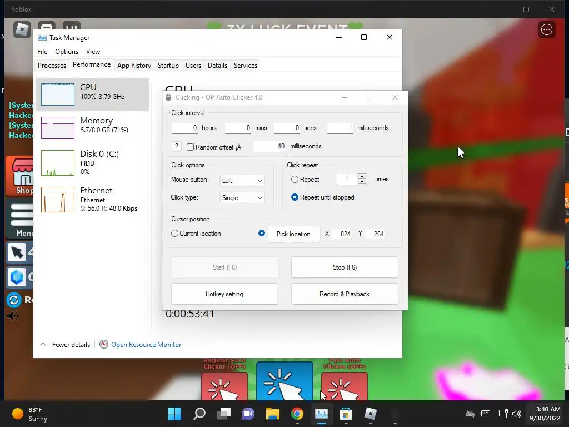Open the View menu in Task Manager
This screenshot has width=569, height=427.
pyautogui.click(x=93, y=52)
